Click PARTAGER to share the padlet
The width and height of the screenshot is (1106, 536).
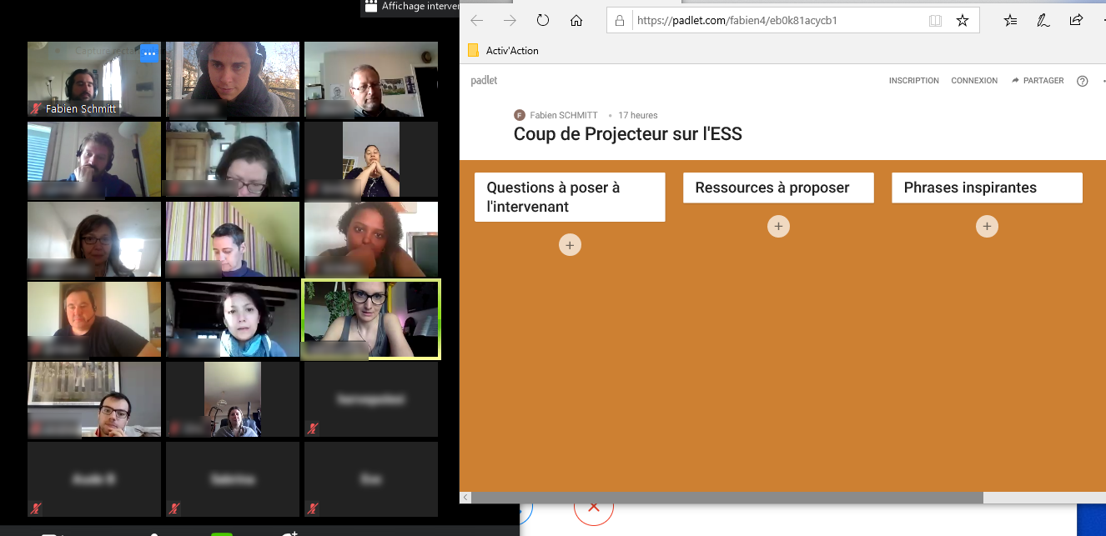pos(1038,81)
